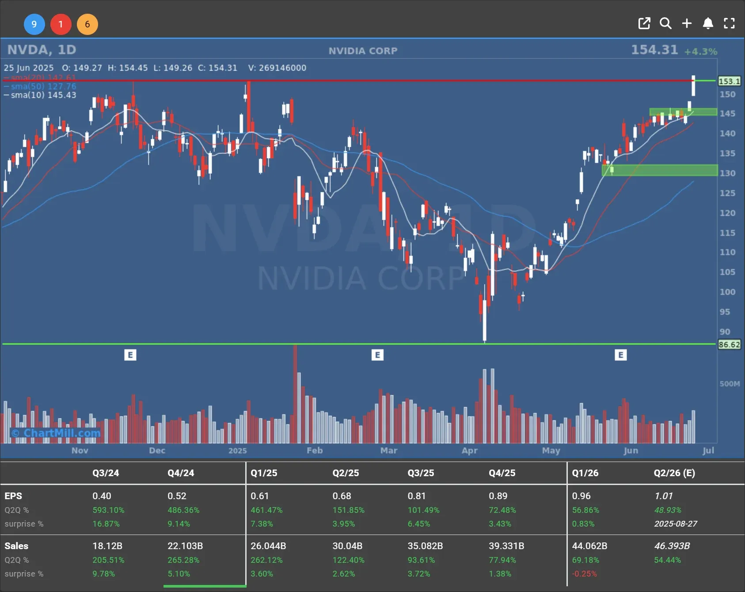Click the EPS row label
The width and height of the screenshot is (745, 592).
13,496
